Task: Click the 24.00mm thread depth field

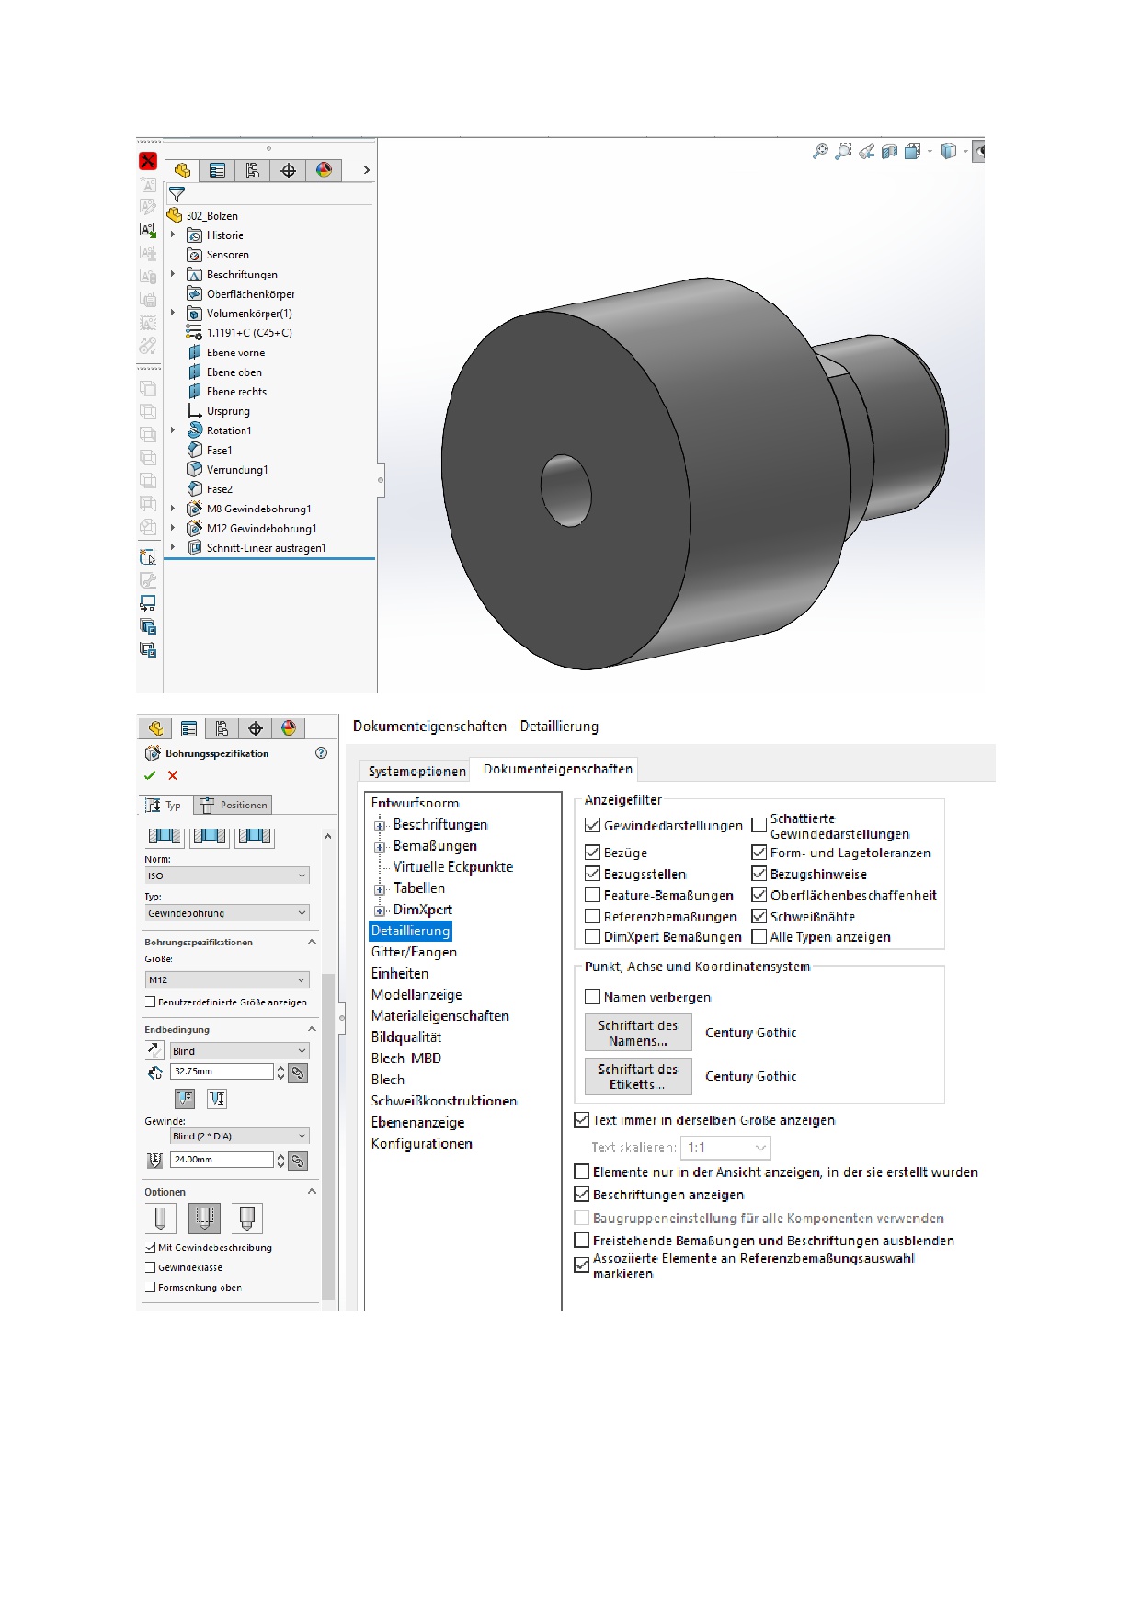Action: (x=222, y=1160)
